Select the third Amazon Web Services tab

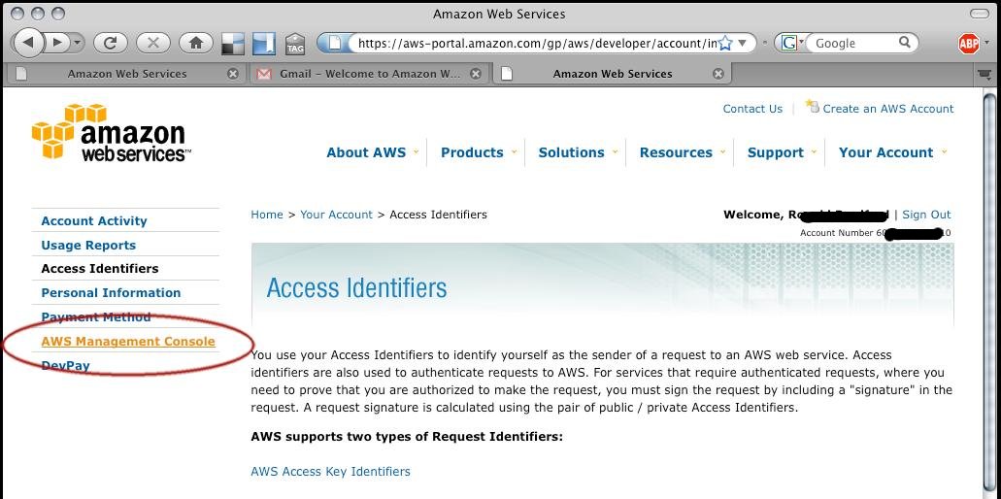click(613, 74)
